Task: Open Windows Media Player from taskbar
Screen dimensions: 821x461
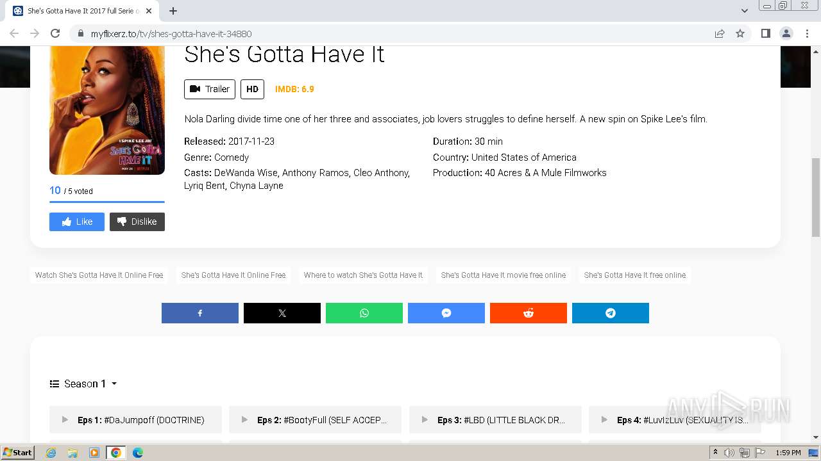Action: tap(94, 453)
